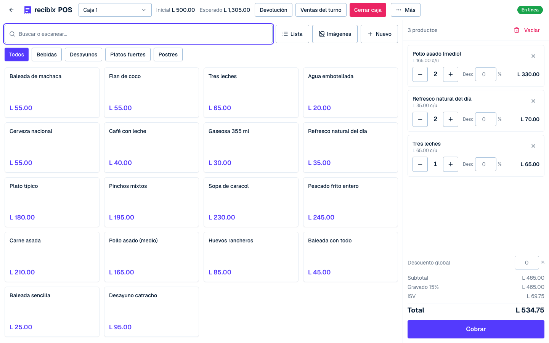Open the Caja 1 register dropdown

pyautogui.click(x=115, y=10)
